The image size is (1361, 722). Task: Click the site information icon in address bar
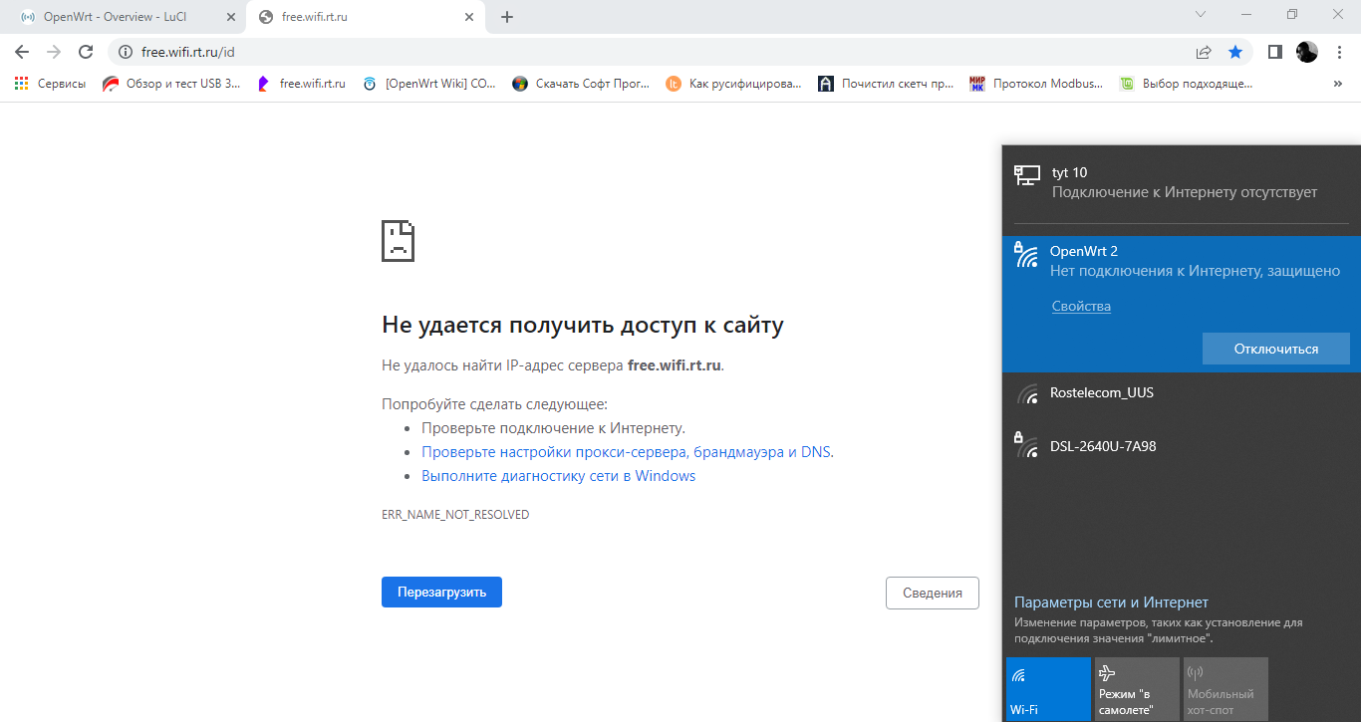pyautogui.click(x=126, y=52)
